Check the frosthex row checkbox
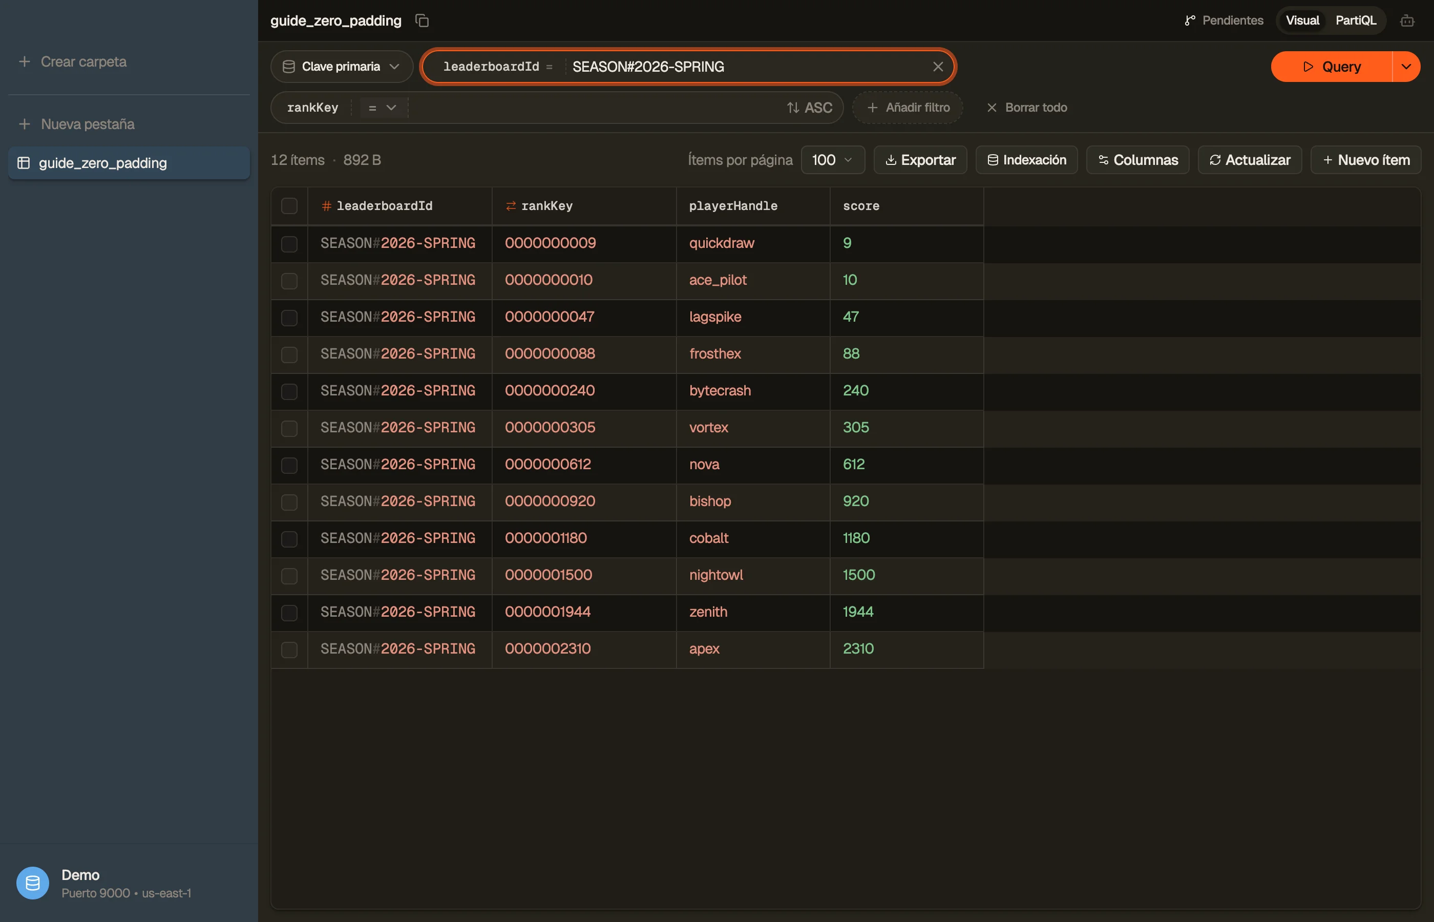 [289, 354]
